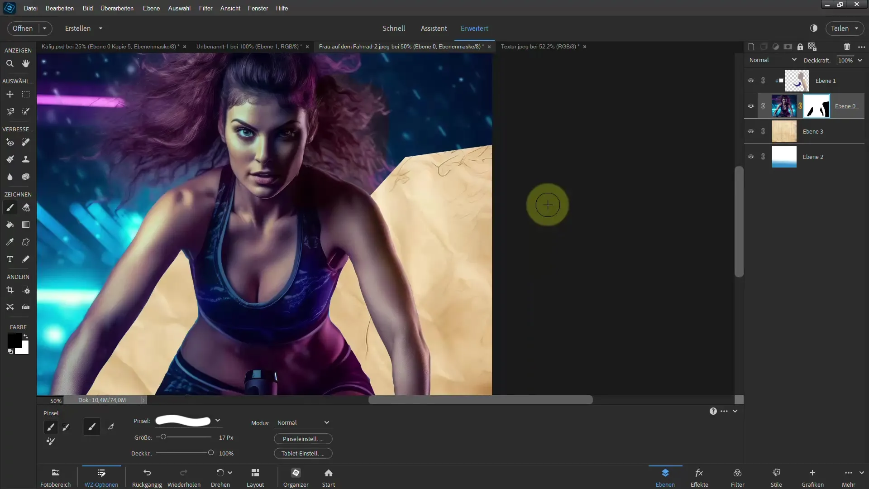869x489 pixels.
Task: Toggle the airbrush mode in brush options
Action: [x=111, y=427]
